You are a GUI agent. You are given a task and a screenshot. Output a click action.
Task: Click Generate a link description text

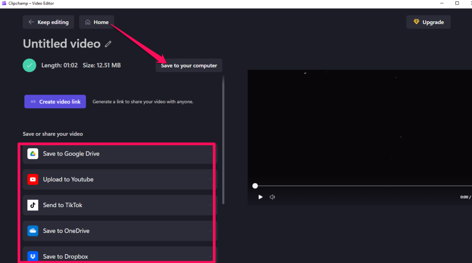(x=143, y=102)
